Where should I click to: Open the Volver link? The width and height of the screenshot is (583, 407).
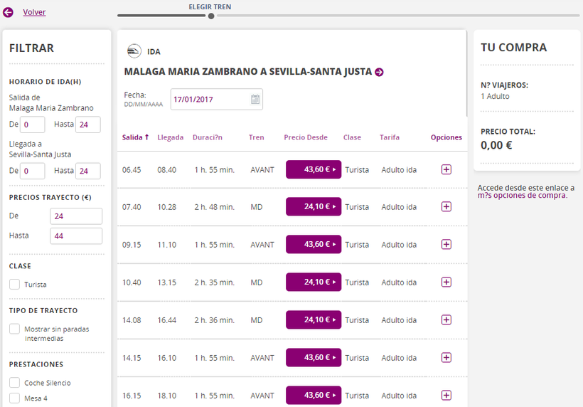click(x=34, y=12)
